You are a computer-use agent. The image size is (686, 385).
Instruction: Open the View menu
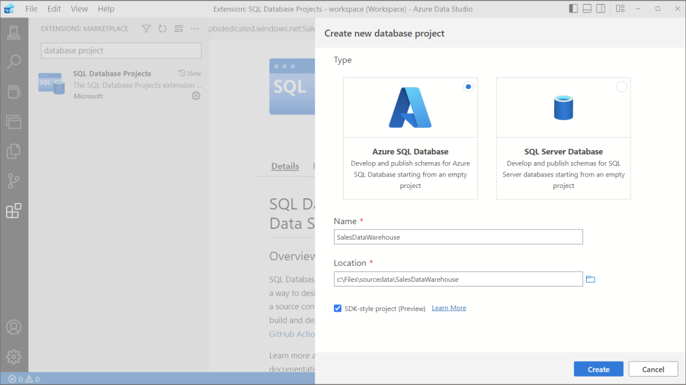[79, 8]
